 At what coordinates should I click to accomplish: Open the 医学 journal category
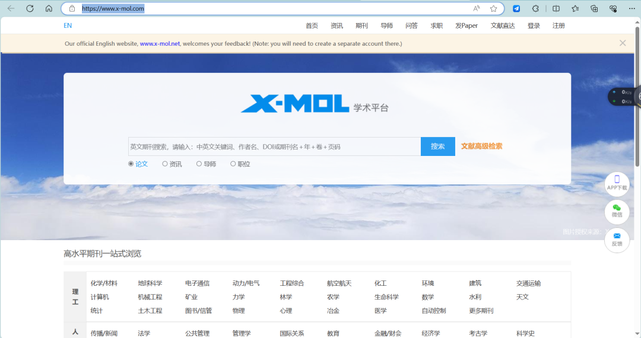380,311
